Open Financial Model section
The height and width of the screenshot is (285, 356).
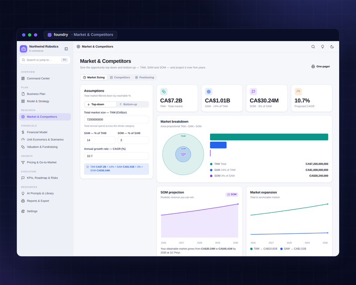click(45, 132)
